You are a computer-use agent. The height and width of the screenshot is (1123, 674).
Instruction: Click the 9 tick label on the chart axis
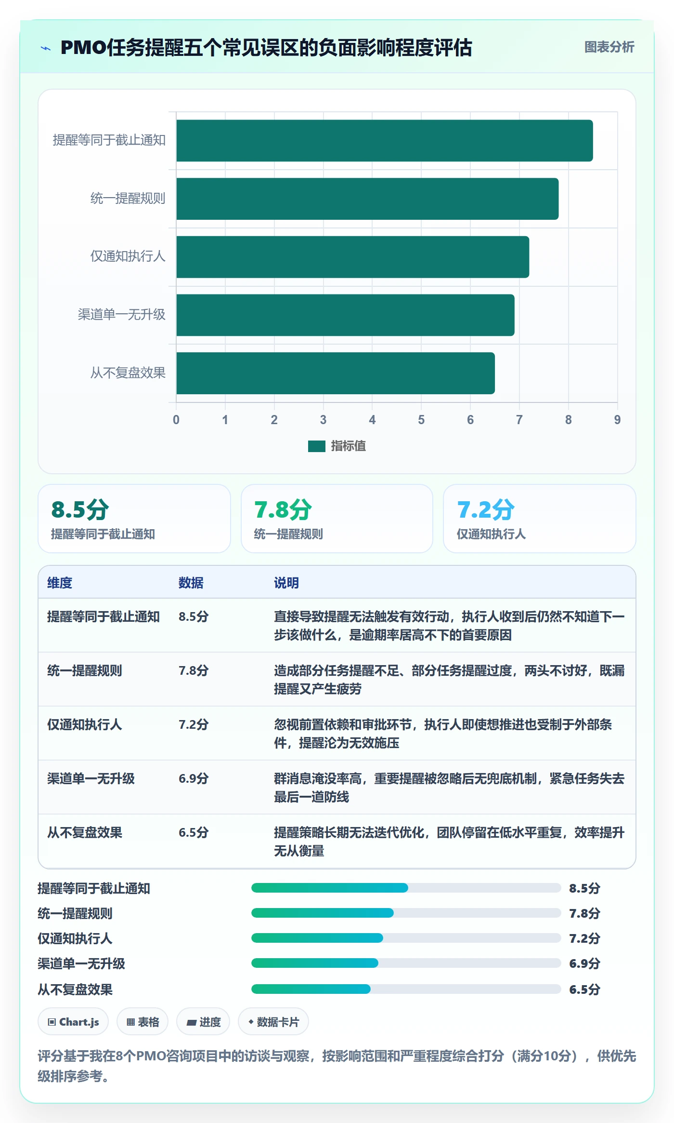pyautogui.click(x=617, y=420)
